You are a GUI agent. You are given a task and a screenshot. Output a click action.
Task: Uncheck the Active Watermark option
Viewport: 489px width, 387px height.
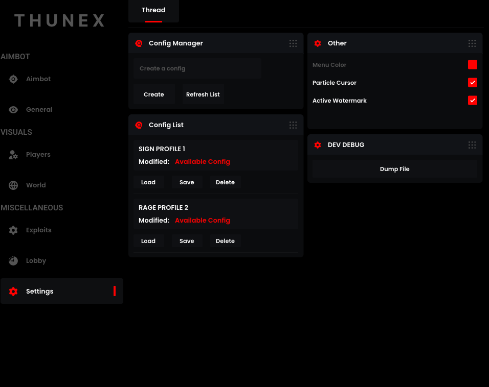[473, 100]
